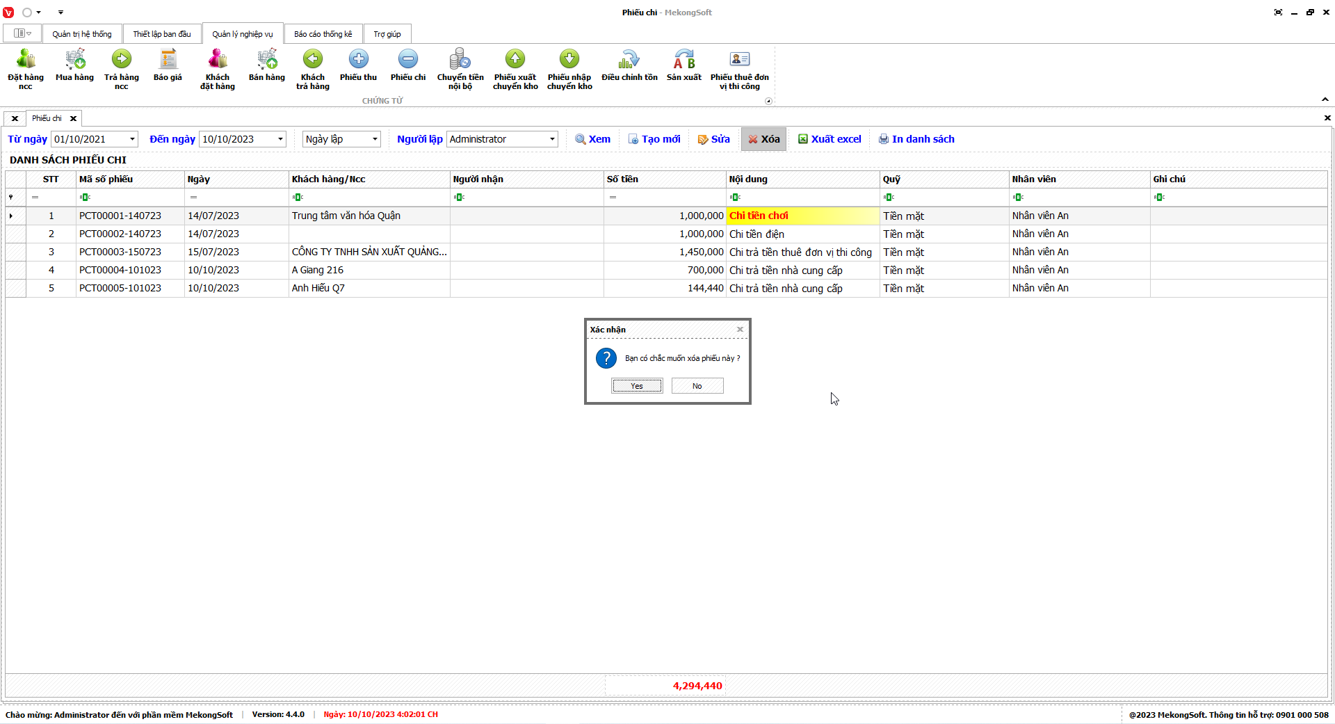Collapse the ribbon with the chevron
Image resolution: width=1335 pixels, height=724 pixels.
(1325, 99)
